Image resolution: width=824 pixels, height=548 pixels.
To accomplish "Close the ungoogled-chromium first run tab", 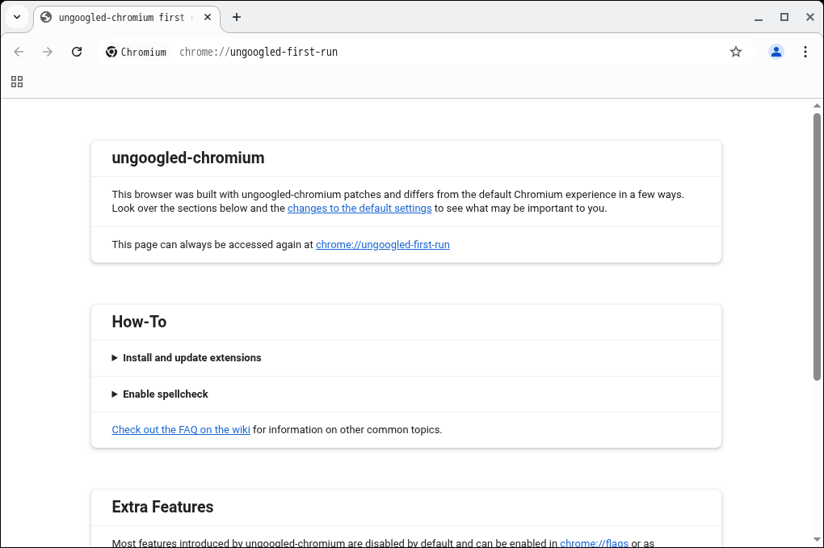I will pyautogui.click(x=208, y=17).
